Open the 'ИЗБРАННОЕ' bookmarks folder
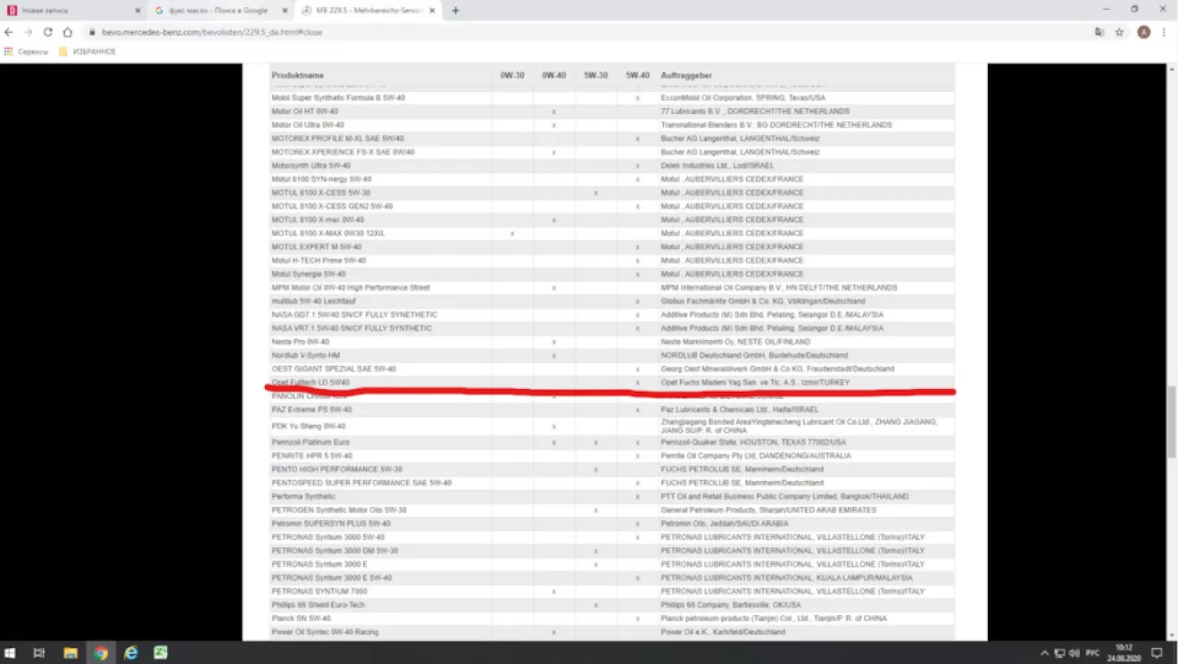This screenshot has width=1178, height=664. click(x=87, y=52)
